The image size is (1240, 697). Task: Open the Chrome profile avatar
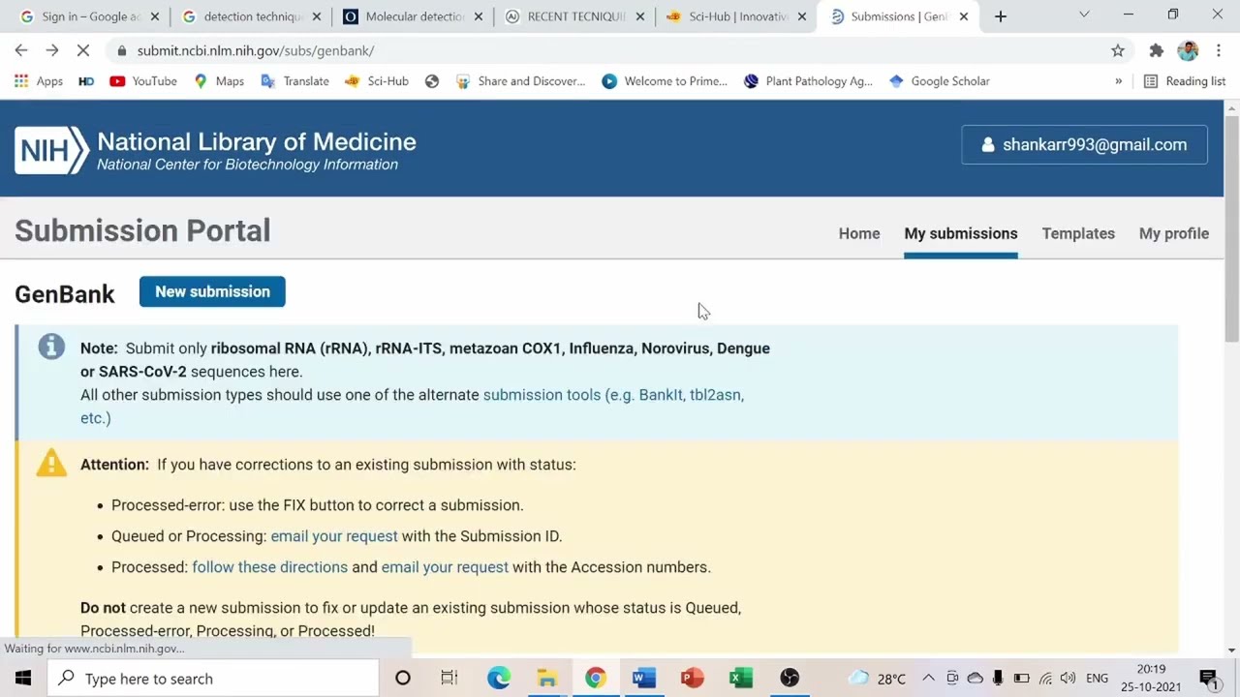pyautogui.click(x=1188, y=50)
